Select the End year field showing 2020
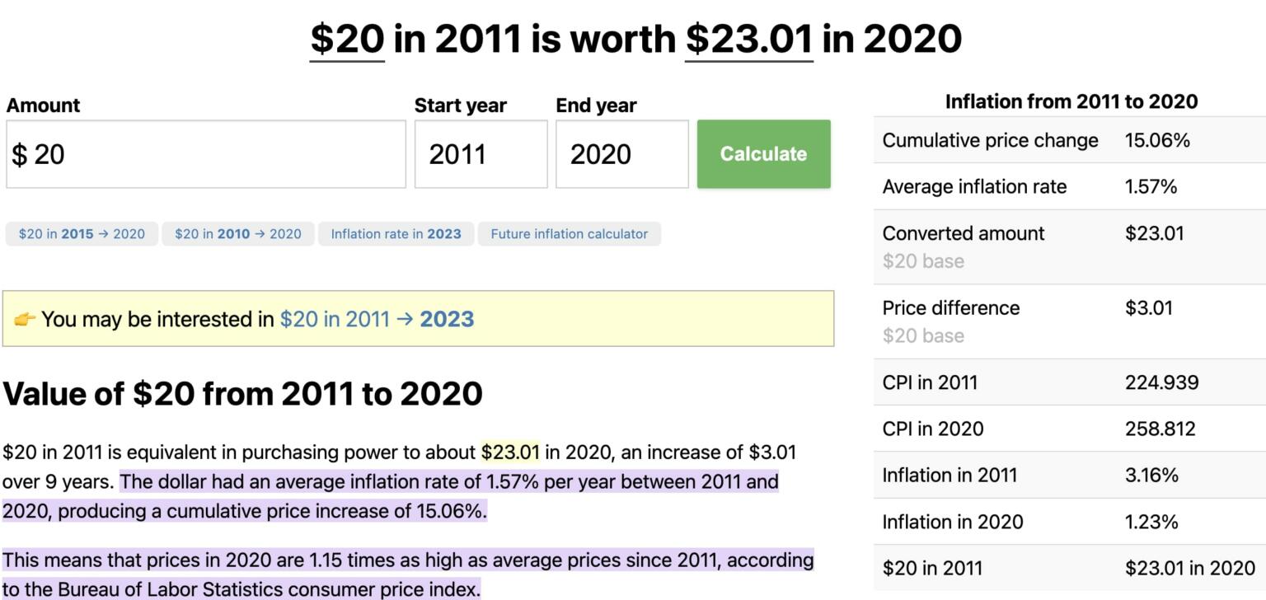 (x=621, y=153)
